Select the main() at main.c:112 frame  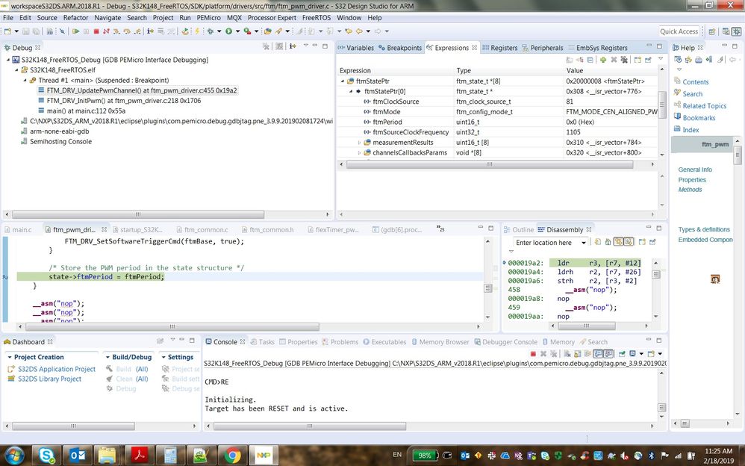(x=86, y=111)
